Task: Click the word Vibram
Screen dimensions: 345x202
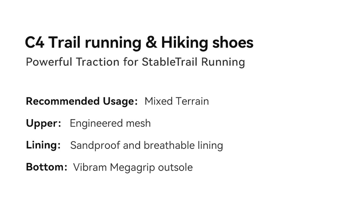Action: [x=90, y=167]
